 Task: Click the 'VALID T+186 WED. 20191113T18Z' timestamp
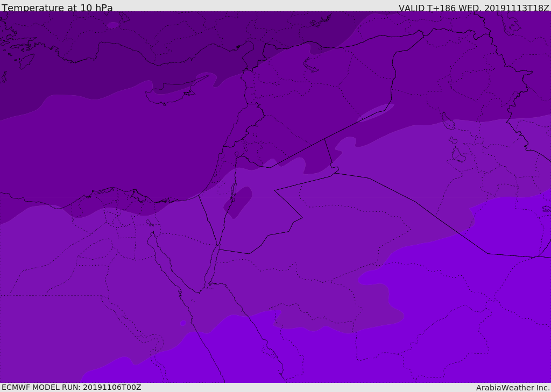pyautogui.click(x=474, y=8)
